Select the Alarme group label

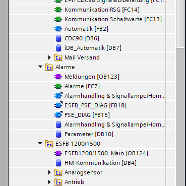[x=65, y=67]
